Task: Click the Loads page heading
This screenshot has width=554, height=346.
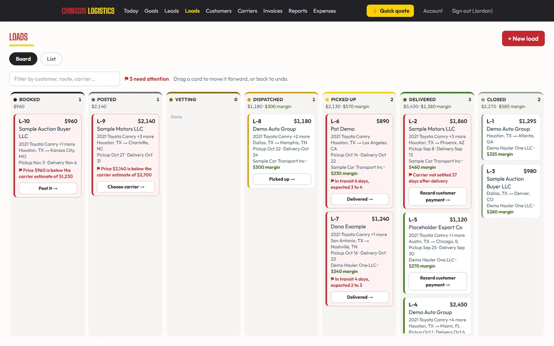Action: (x=19, y=37)
